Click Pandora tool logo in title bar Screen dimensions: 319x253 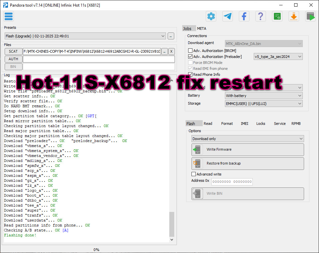tap(5, 5)
